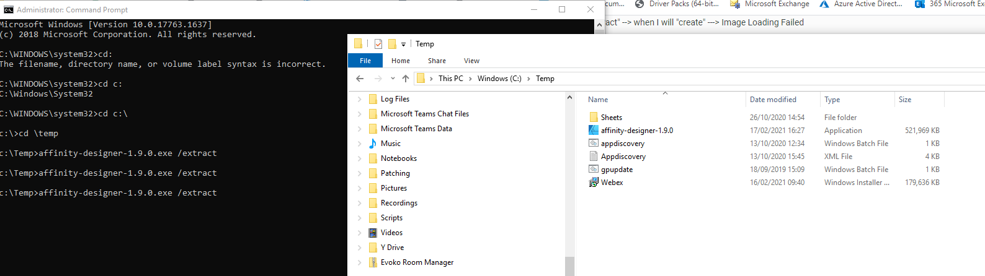Click the Evoko Room Manager zip icon
985x276 pixels.
tap(373, 262)
